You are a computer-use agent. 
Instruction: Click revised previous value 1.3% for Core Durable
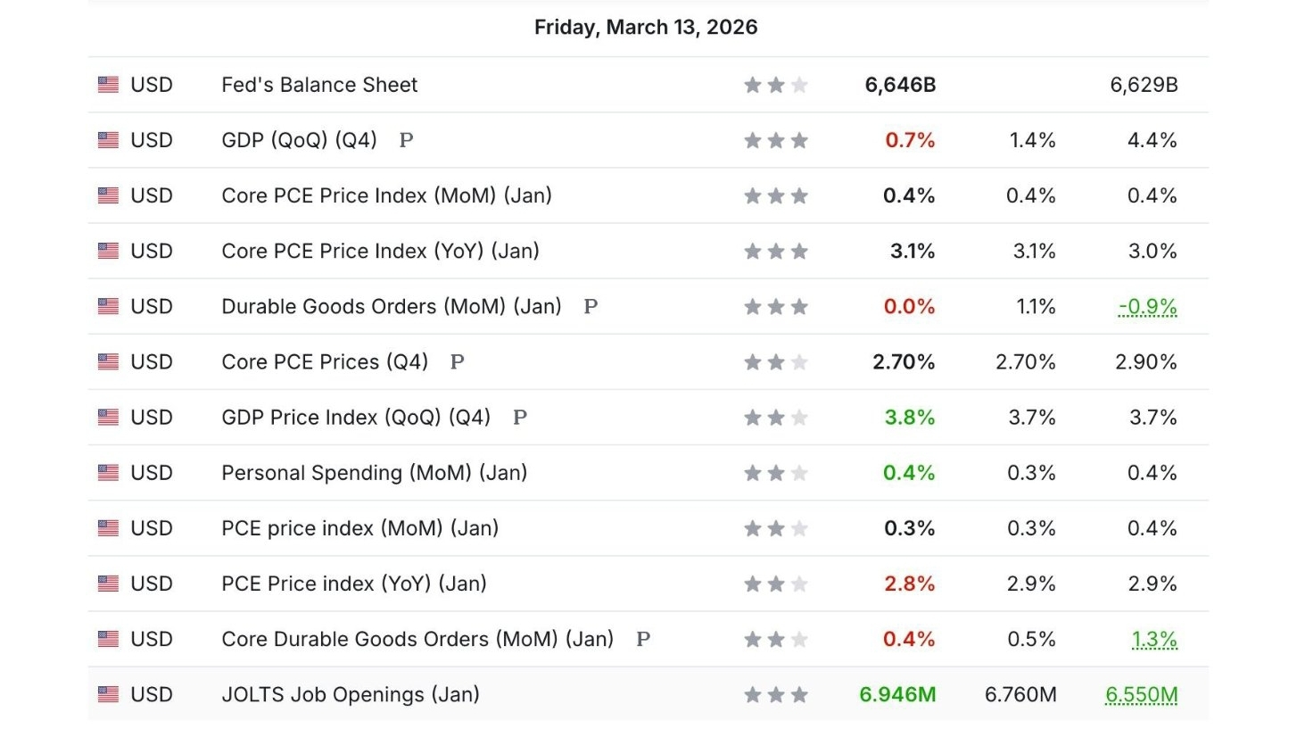[1154, 640]
